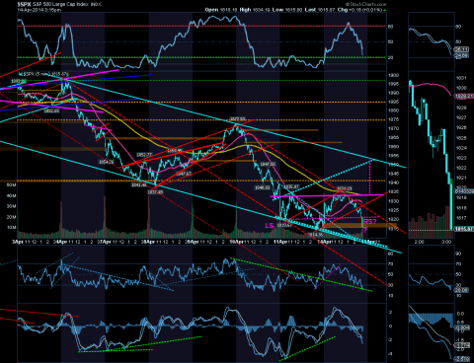Click the '30M' volume scale label

(12, 206)
